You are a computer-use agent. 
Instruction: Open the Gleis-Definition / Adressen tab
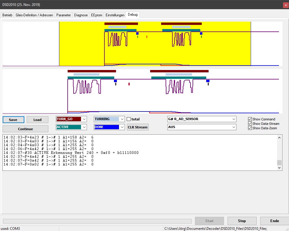pos(34,15)
